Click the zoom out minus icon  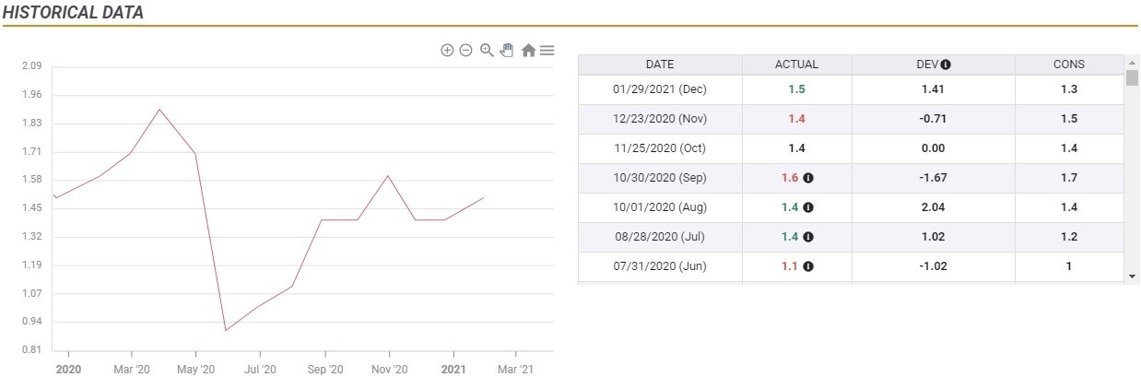465,51
